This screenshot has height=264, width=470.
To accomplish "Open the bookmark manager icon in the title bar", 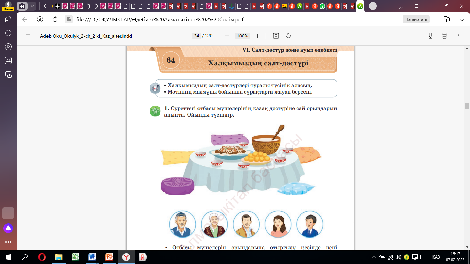I will click(x=401, y=6).
